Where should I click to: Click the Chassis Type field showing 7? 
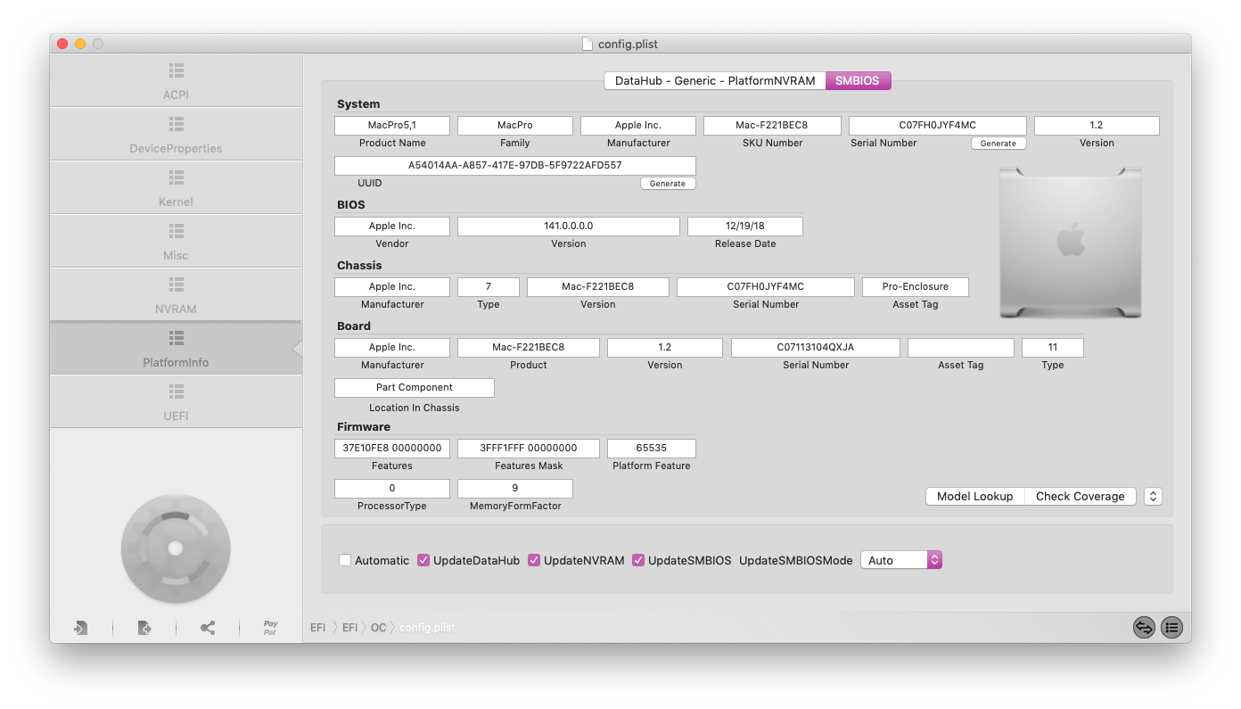click(x=489, y=287)
